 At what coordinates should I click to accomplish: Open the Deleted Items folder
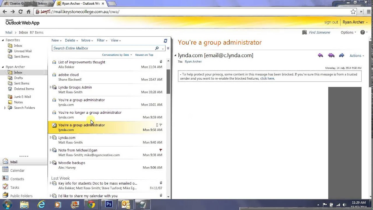point(24,89)
